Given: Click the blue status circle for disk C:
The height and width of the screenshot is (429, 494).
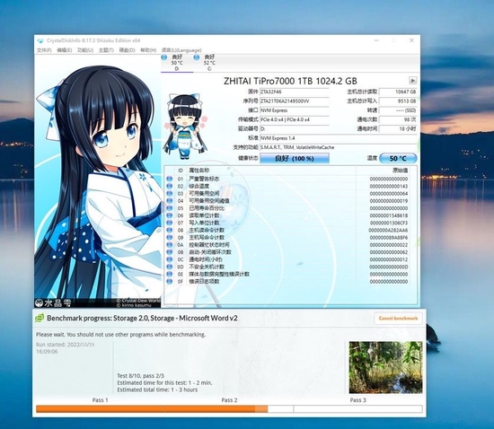Looking at the screenshot, I should (x=197, y=57).
